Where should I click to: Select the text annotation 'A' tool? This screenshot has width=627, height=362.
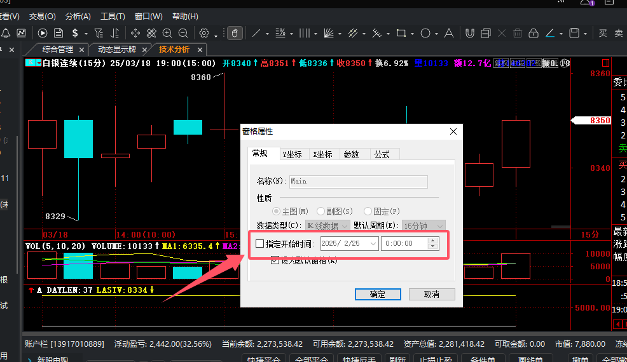coord(448,33)
